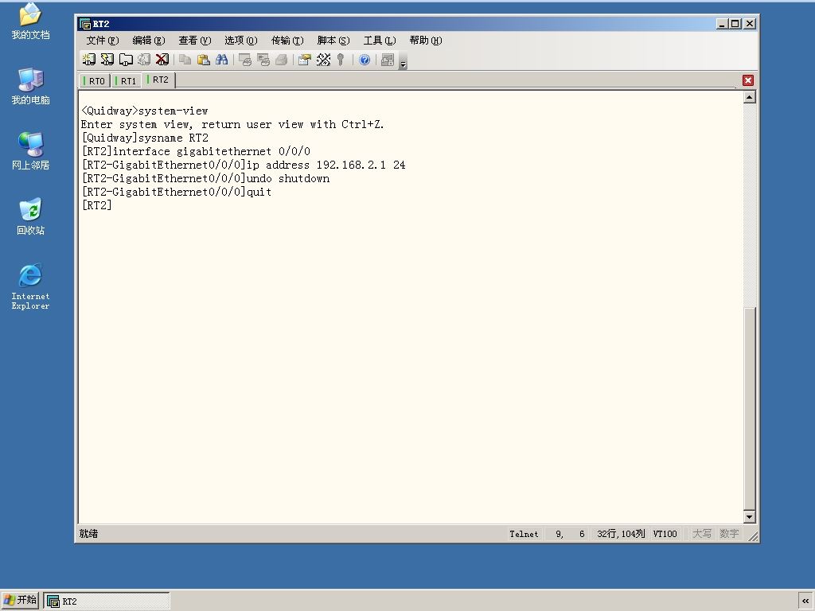The image size is (815, 611).
Task: Select the 回收站 recycle bin icon
Action: tap(30, 216)
